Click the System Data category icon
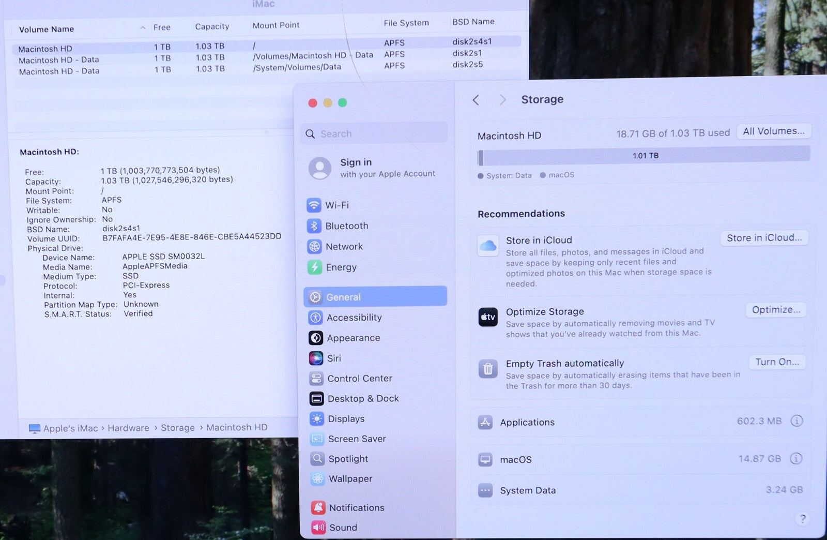Image resolution: width=827 pixels, height=540 pixels. tap(485, 490)
